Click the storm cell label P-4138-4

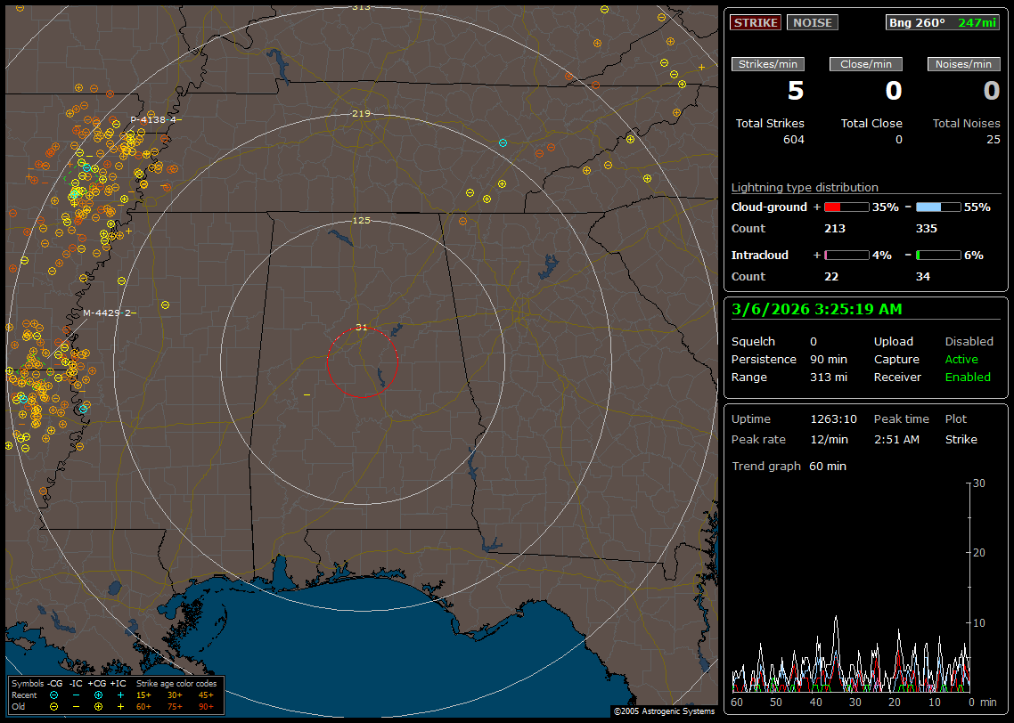tap(155, 119)
